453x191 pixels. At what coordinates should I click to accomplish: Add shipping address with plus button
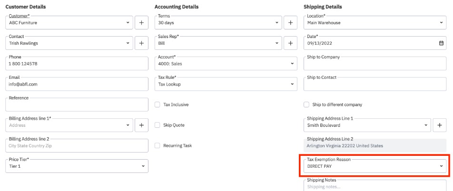440,125
